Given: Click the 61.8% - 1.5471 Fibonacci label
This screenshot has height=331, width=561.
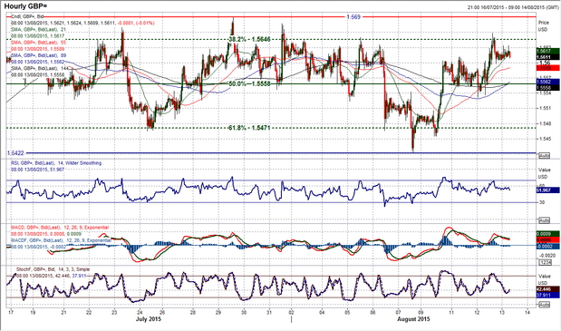Looking at the screenshot, I should (249, 128).
